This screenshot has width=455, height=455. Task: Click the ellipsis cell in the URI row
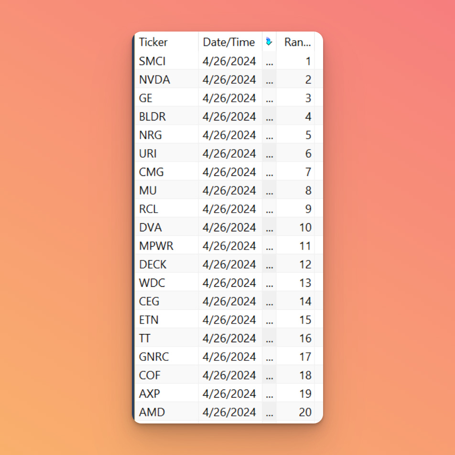[x=269, y=153]
